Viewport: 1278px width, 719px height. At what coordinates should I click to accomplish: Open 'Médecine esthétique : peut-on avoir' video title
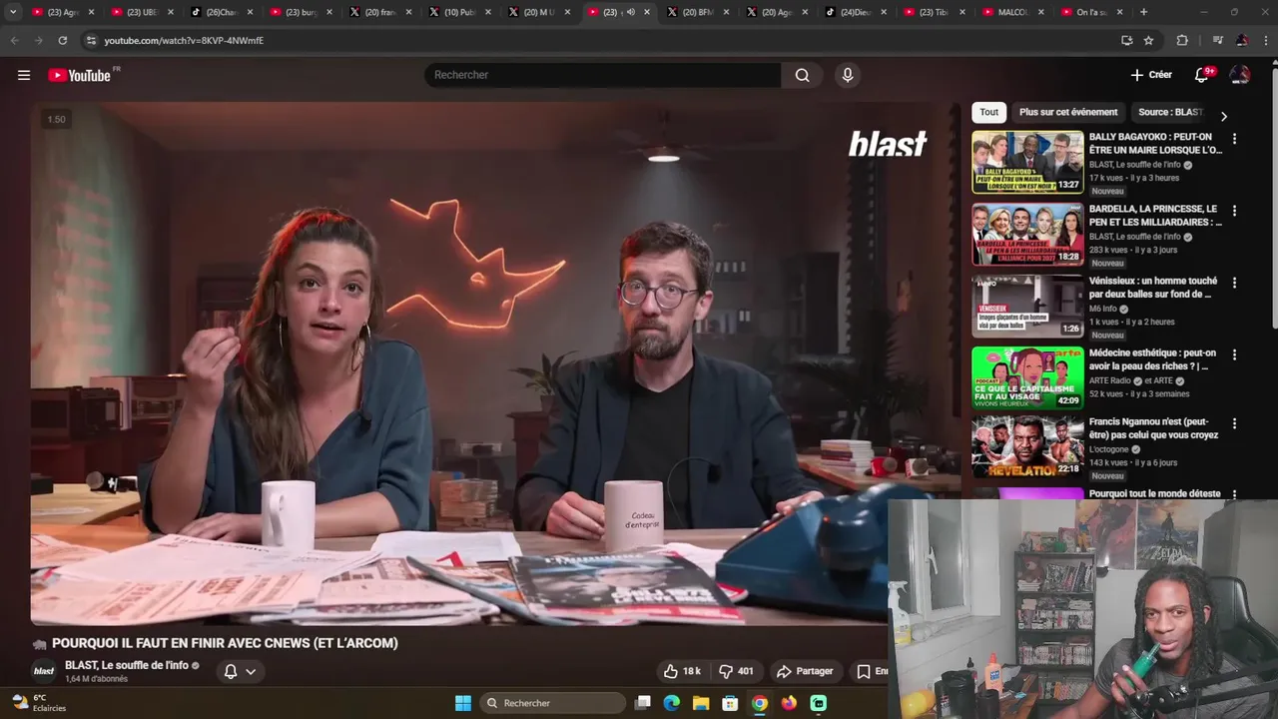(1152, 359)
